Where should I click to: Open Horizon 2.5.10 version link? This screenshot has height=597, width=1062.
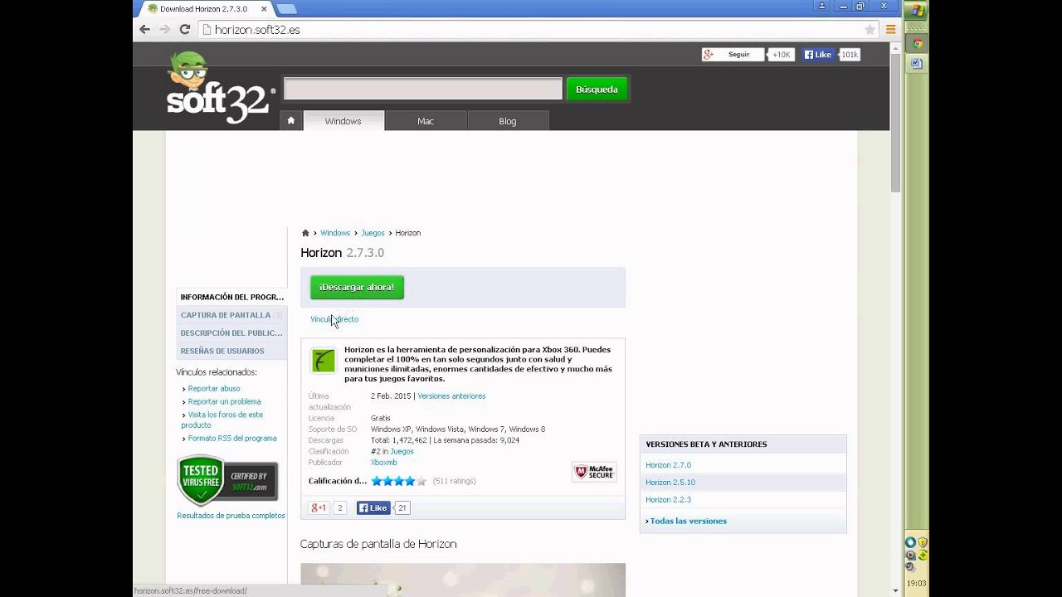[670, 483]
